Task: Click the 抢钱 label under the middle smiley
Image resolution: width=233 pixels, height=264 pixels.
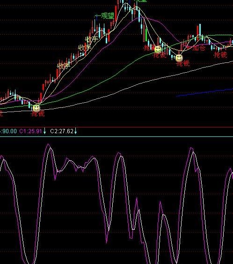Action: click(x=160, y=55)
